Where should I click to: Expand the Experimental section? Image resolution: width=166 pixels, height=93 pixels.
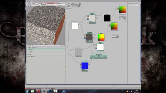[46, 57]
